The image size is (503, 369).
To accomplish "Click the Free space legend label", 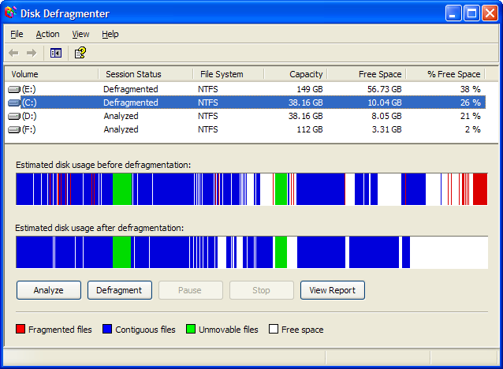I will coord(303,330).
